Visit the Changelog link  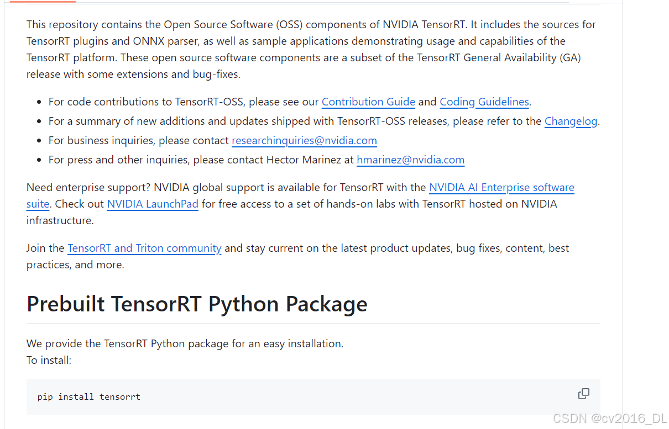(571, 121)
